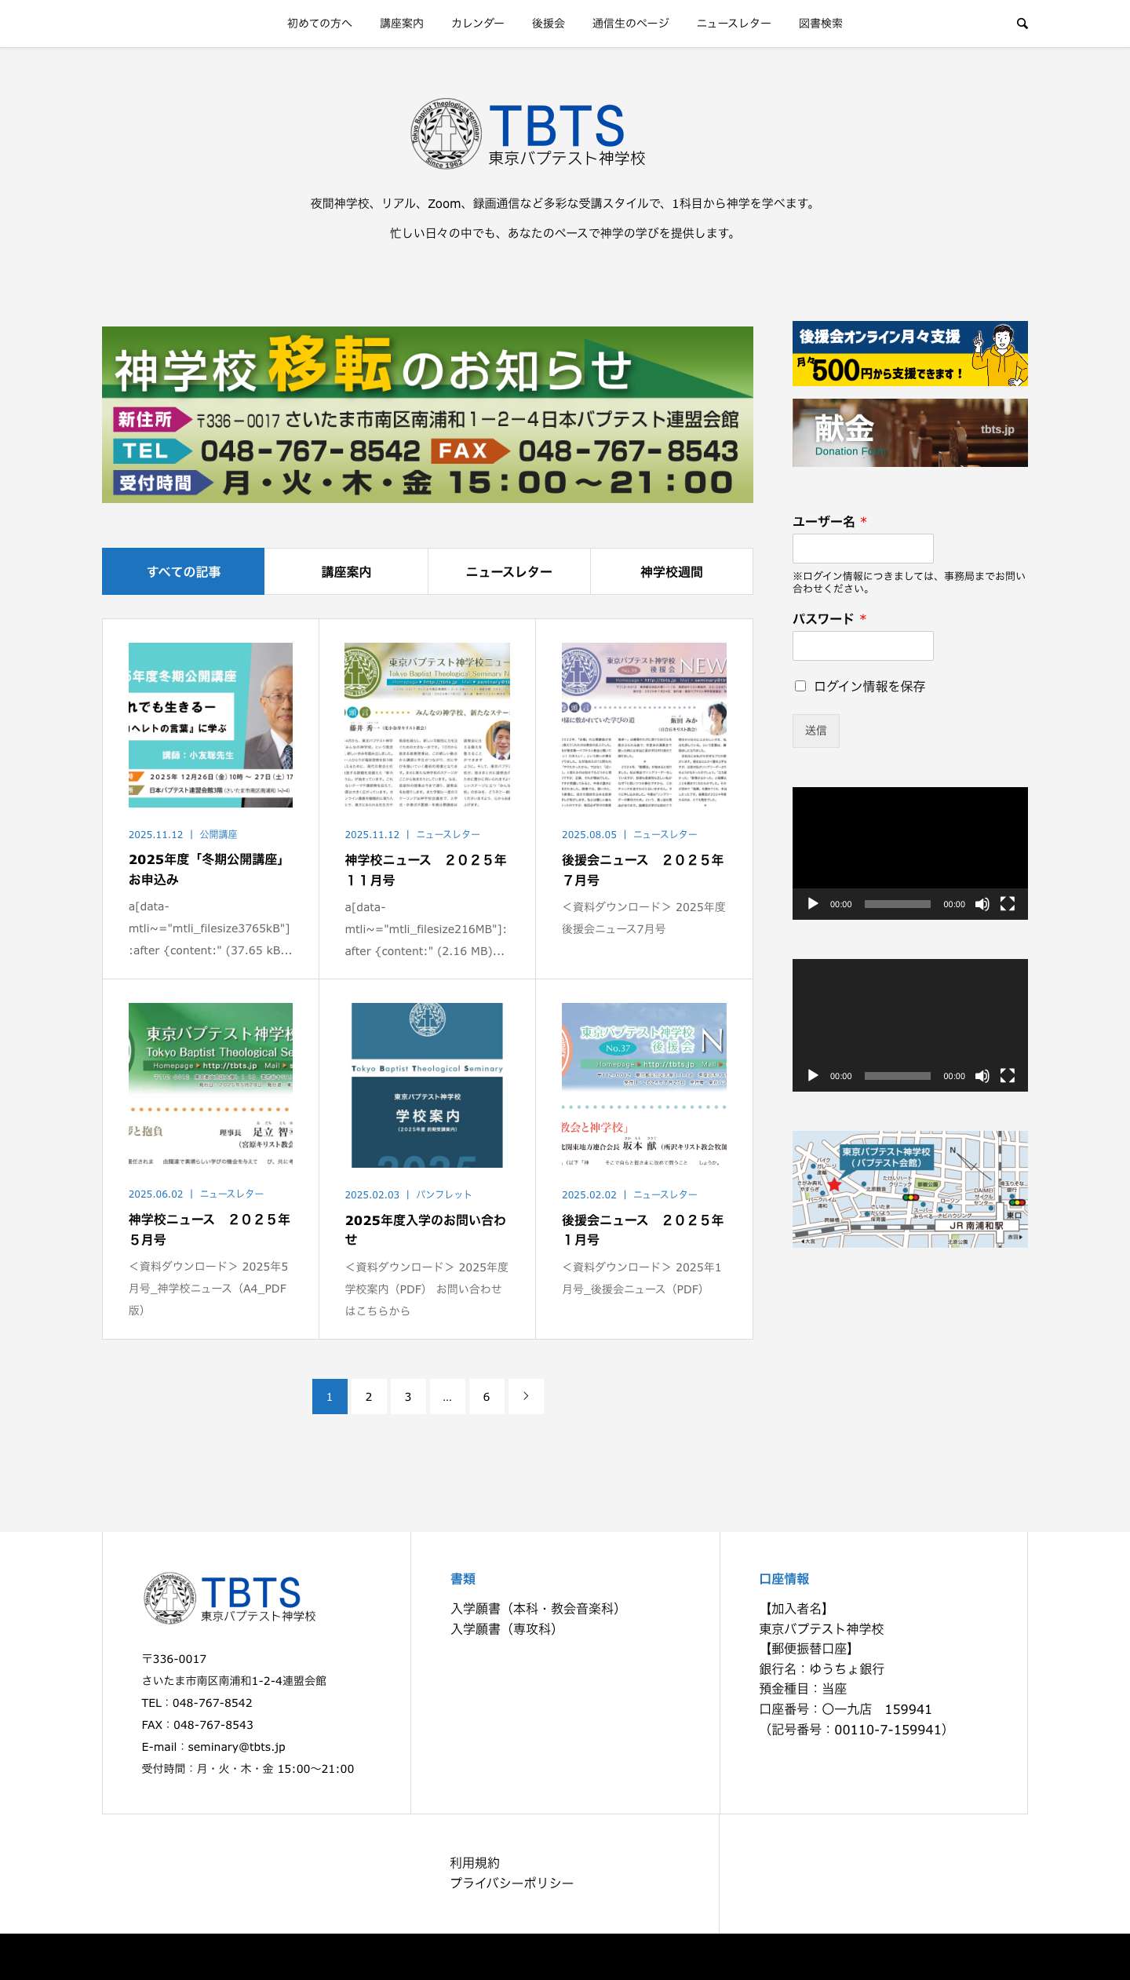The width and height of the screenshot is (1130, 1980).
Task: Mute the first sidebar video
Action: (982, 904)
